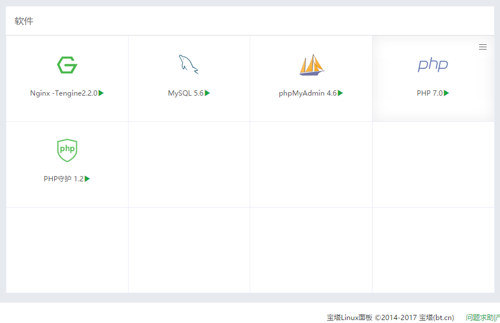Open PHP 7.0 label

click(x=430, y=93)
